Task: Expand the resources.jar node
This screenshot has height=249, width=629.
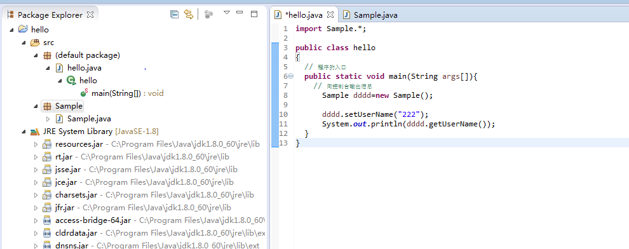Action: 36,144
